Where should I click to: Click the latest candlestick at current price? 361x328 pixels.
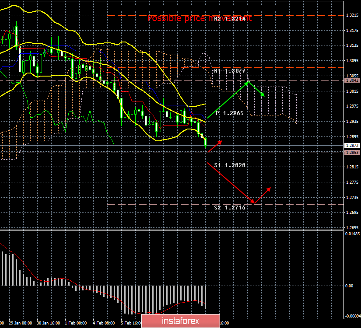[206, 142]
